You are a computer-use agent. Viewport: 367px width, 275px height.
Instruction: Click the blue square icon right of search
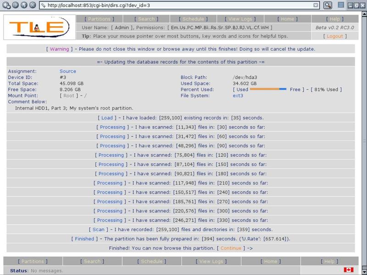tap(341, 5)
